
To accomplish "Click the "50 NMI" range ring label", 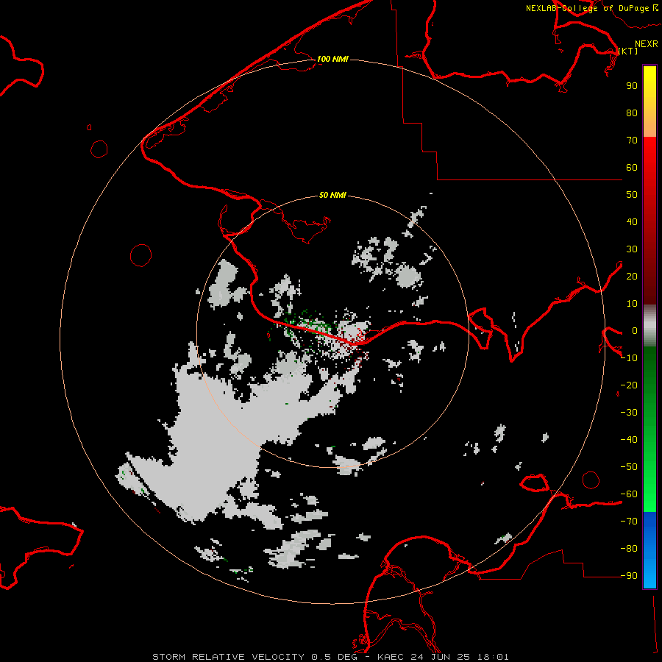I will click(332, 195).
